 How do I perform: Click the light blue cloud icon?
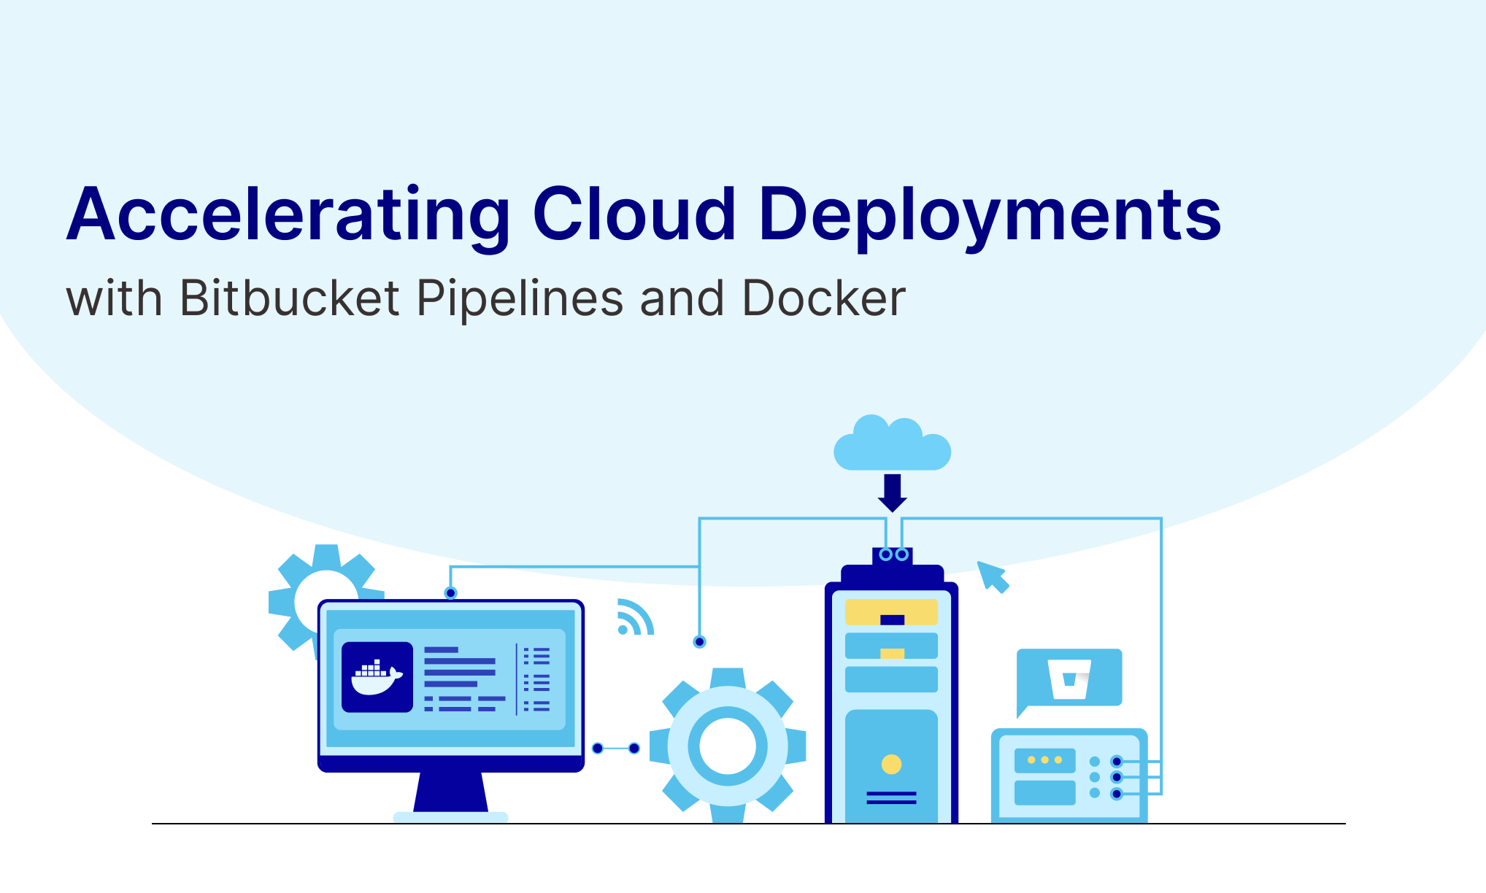point(892,445)
